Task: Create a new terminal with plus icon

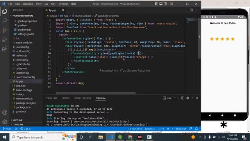Action: pos(175,98)
